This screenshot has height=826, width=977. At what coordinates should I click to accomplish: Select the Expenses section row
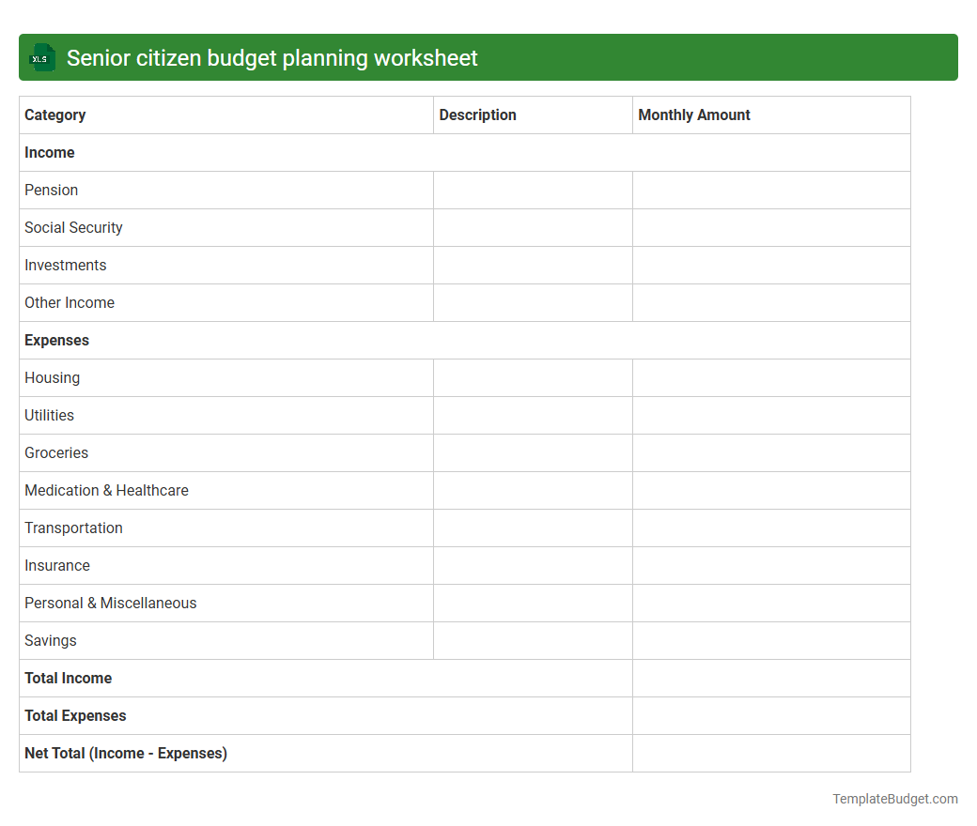coord(56,340)
